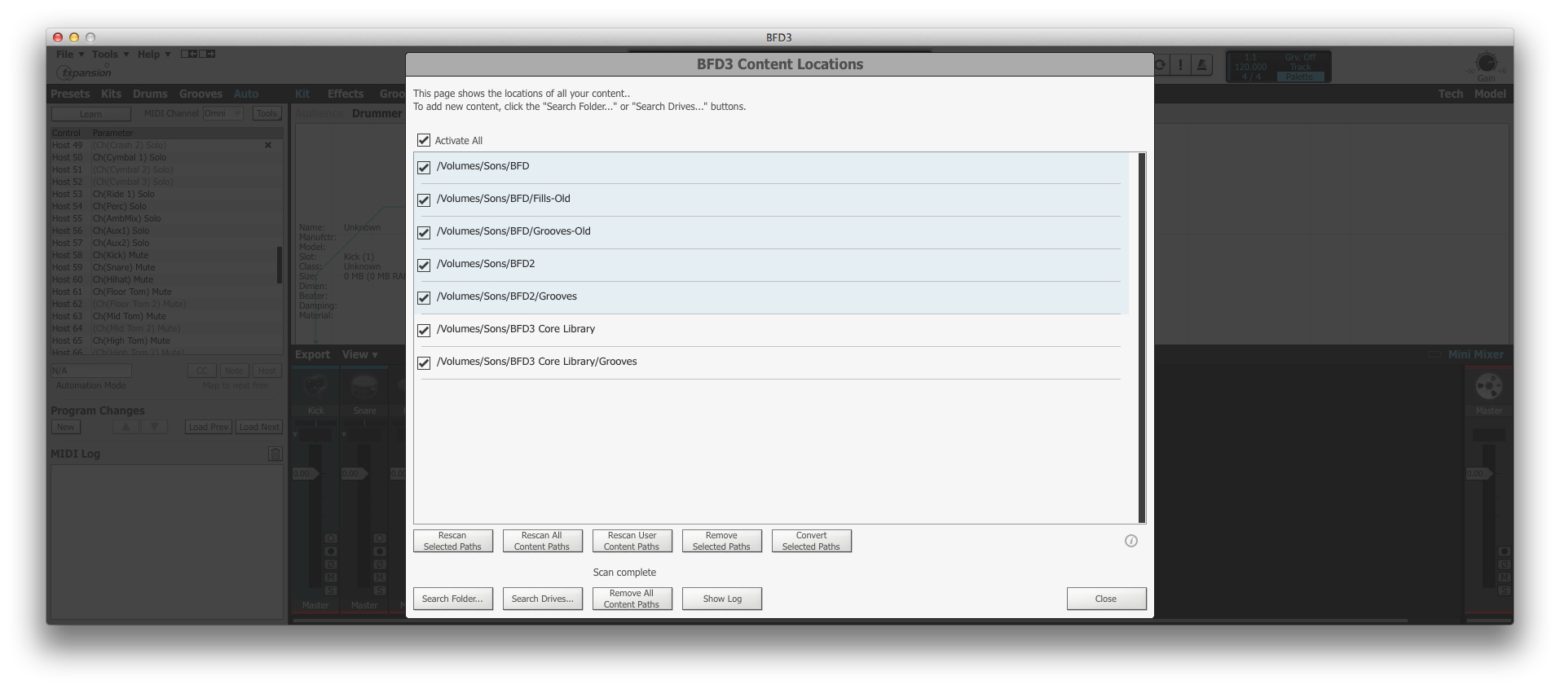The height and width of the screenshot is (689, 1560).
Task: Click the Search Folder... button
Action: 452,599
